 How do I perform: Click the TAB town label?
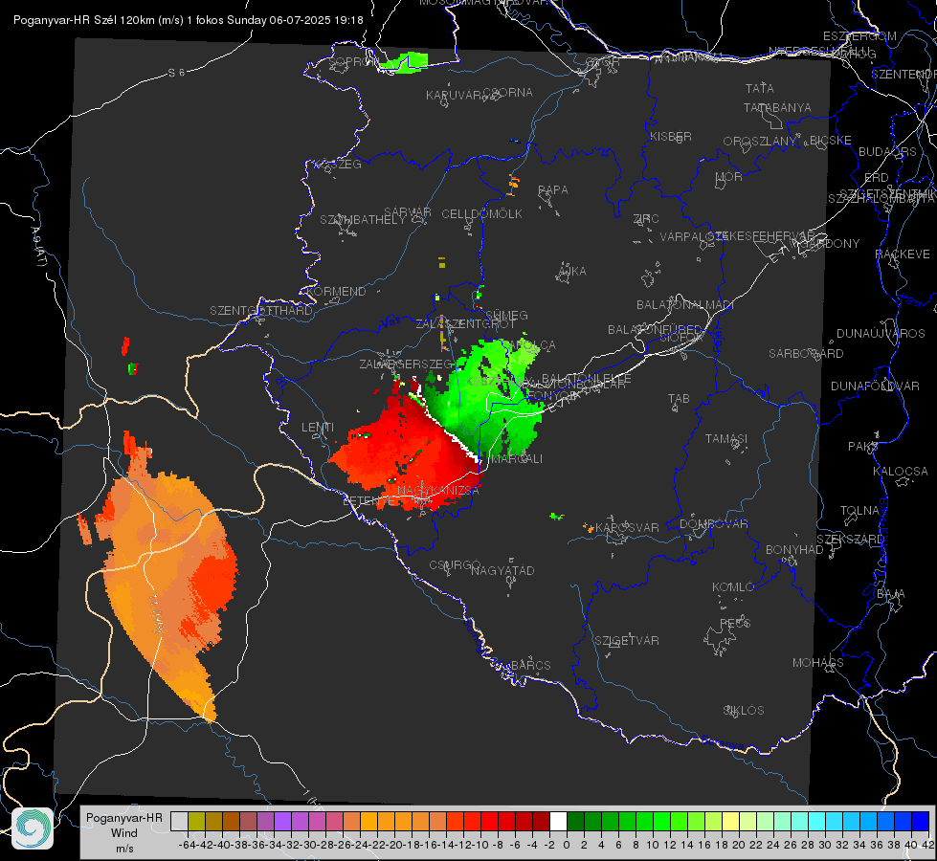(x=679, y=399)
